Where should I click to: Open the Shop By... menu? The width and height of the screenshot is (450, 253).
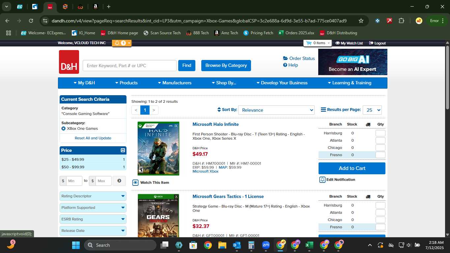click(224, 83)
